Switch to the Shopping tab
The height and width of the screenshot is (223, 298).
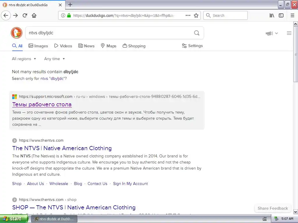tap(134, 46)
